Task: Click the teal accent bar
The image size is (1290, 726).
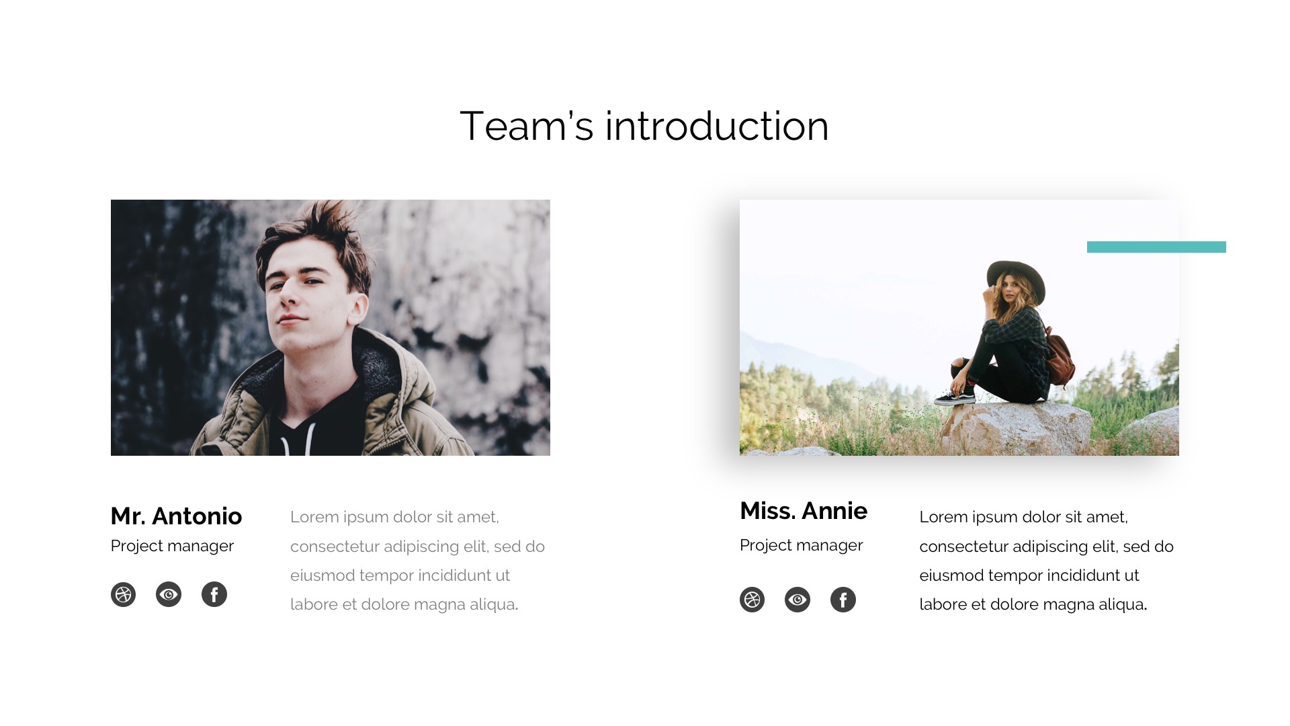Action: tap(1156, 247)
